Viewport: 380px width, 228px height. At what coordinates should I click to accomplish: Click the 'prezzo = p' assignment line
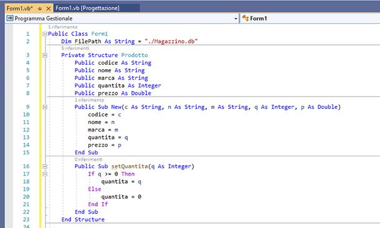coord(105,145)
